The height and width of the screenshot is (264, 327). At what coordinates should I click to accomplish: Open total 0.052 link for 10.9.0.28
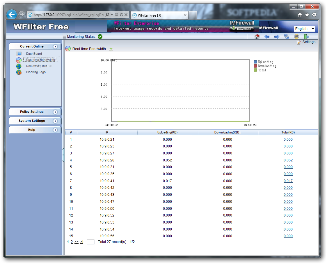(288, 160)
